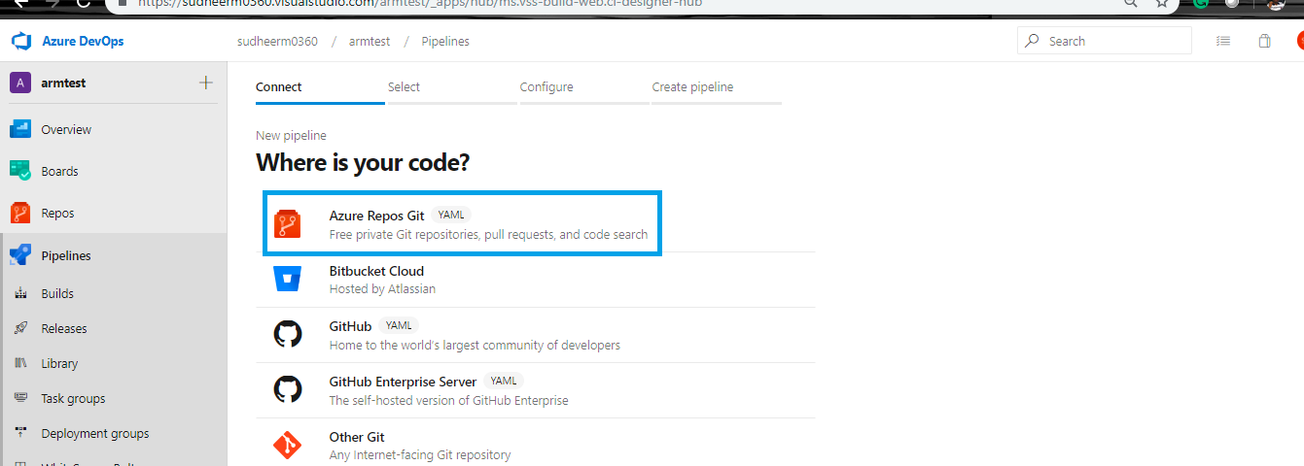Bookmark page with browser star icon
The image size is (1304, 466).
tap(1162, 4)
